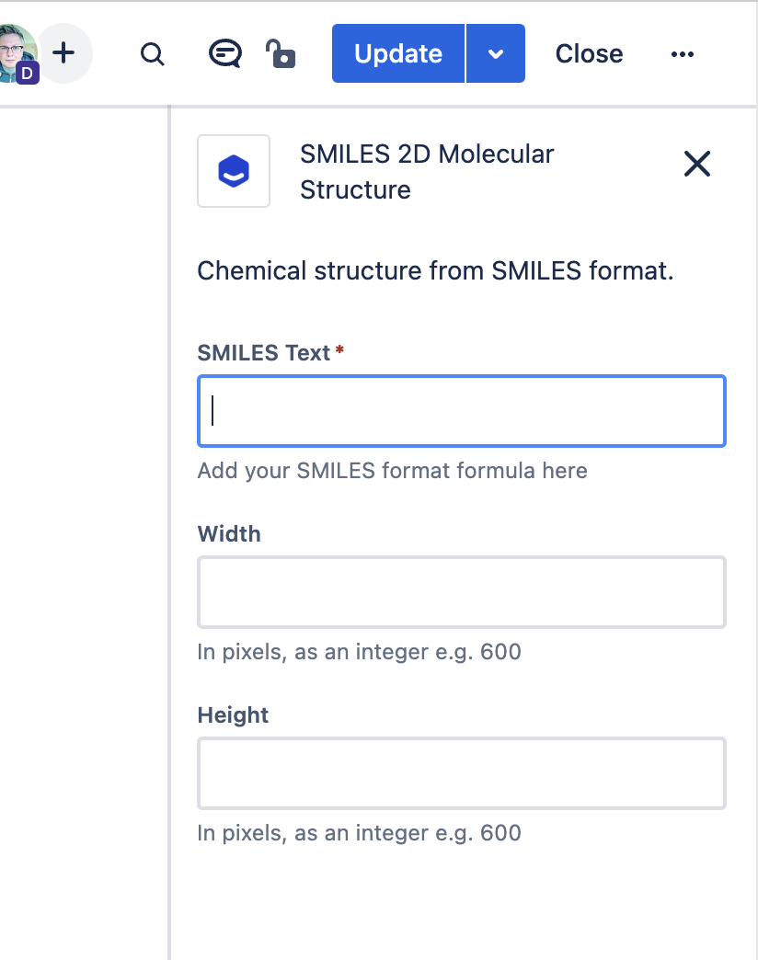Click the Width helper text about pixels
This screenshot has width=758, height=960.
[x=358, y=651]
